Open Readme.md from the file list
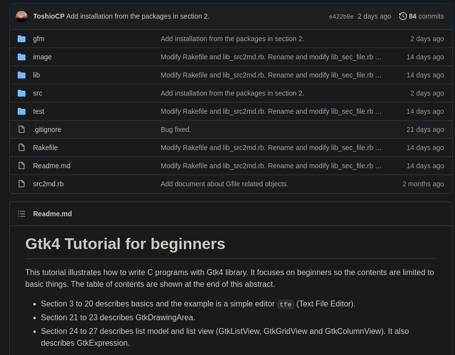455x355 pixels. [x=51, y=166]
